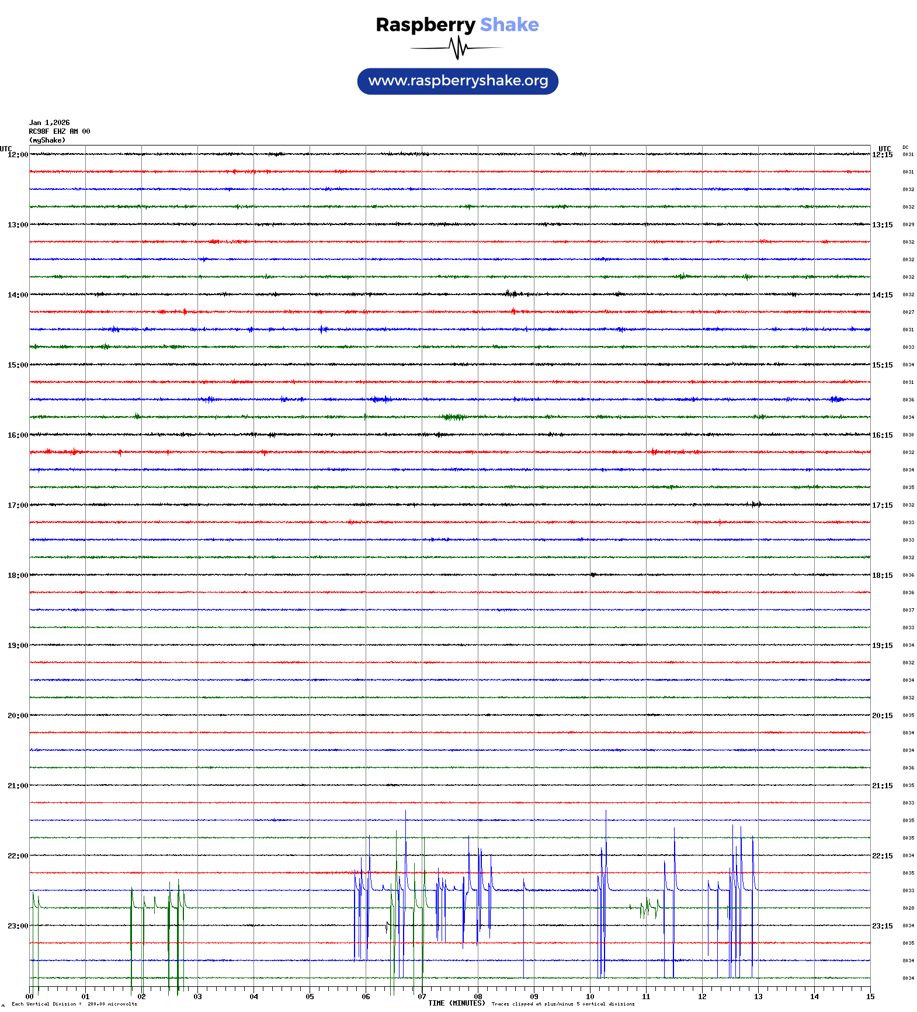The width and height of the screenshot is (917, 1012).
Task: Click the 13:15 time label on right axis
Action: [x=882, y=225]
